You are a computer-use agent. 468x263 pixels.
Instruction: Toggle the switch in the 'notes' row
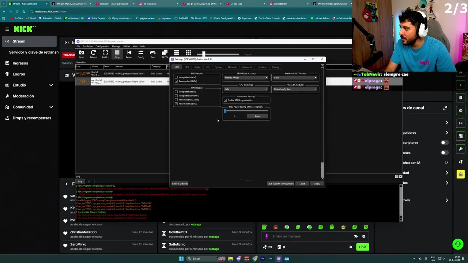click(444, 153)
